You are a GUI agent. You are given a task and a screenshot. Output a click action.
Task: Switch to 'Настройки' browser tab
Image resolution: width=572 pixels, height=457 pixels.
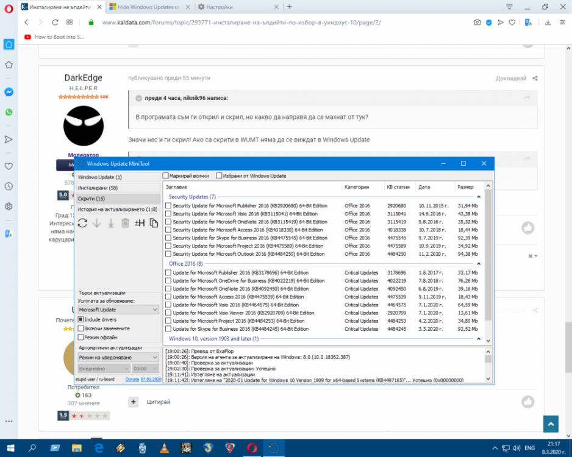[x=238, y=7]
